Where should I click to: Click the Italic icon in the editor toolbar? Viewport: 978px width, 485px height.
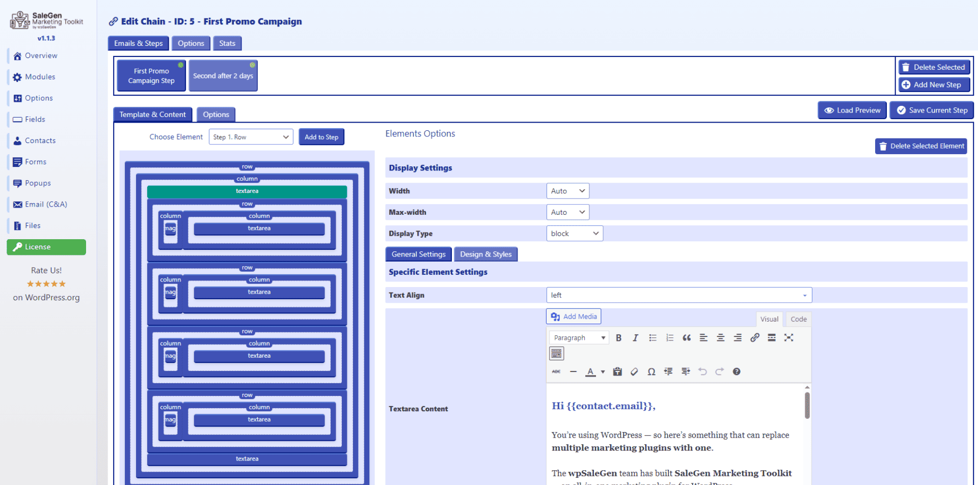point(635,337)
